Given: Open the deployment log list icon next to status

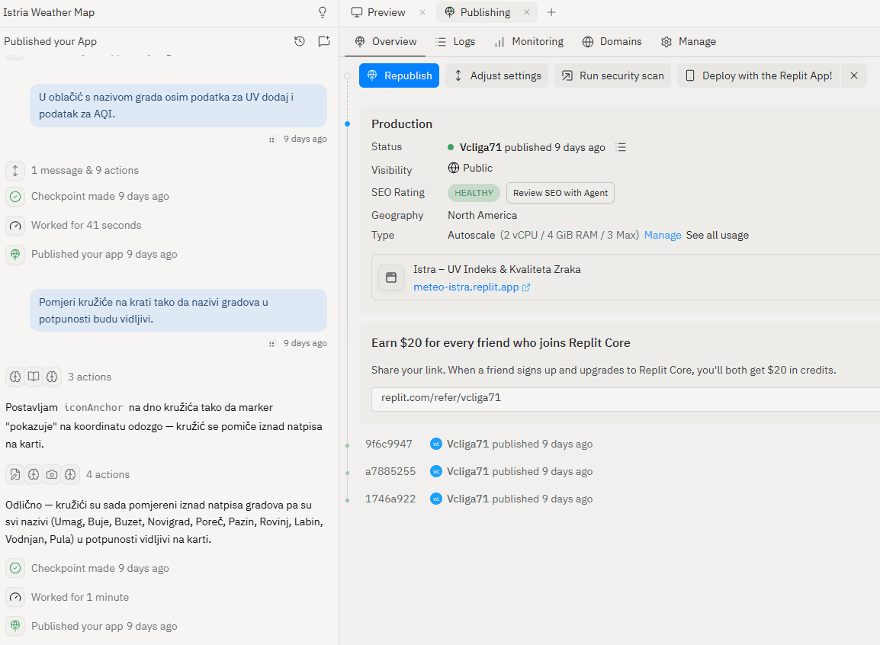Looking at the screenshot, I should coord(621,147).
